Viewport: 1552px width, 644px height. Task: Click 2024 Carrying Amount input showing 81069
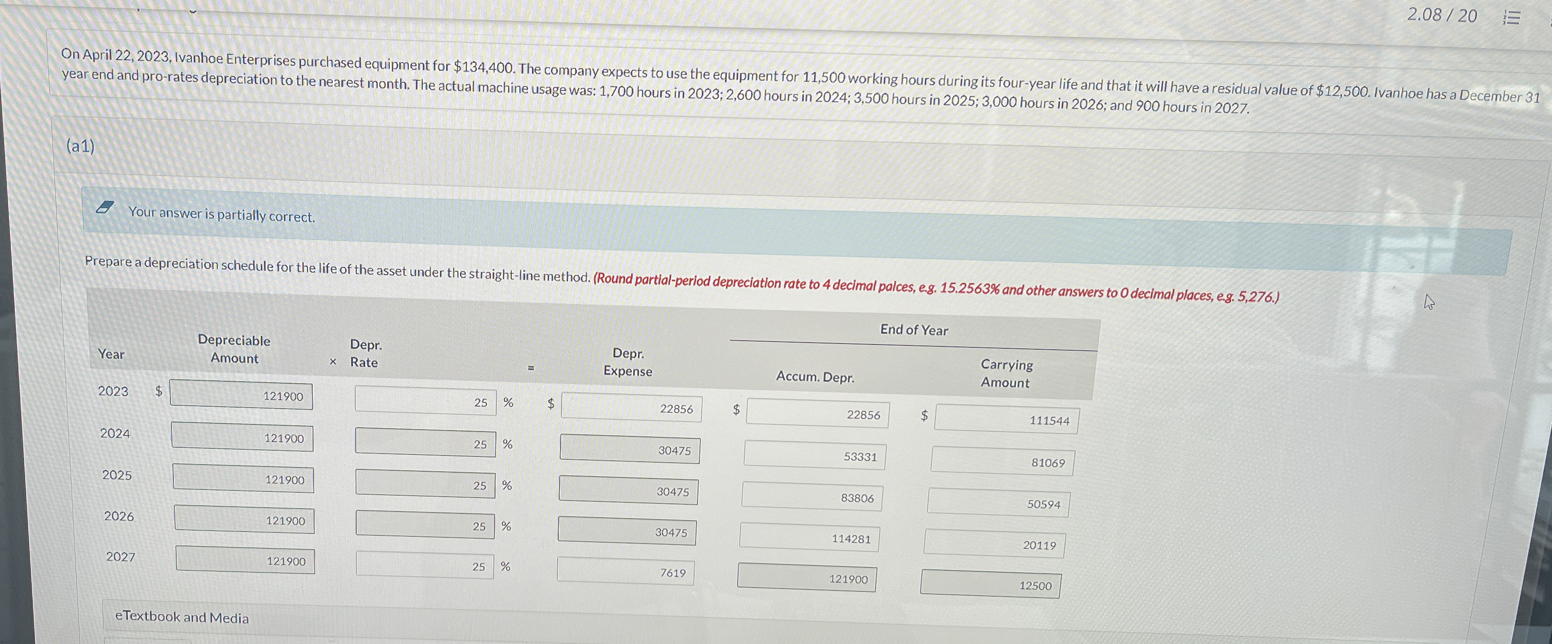[1002, 461]
